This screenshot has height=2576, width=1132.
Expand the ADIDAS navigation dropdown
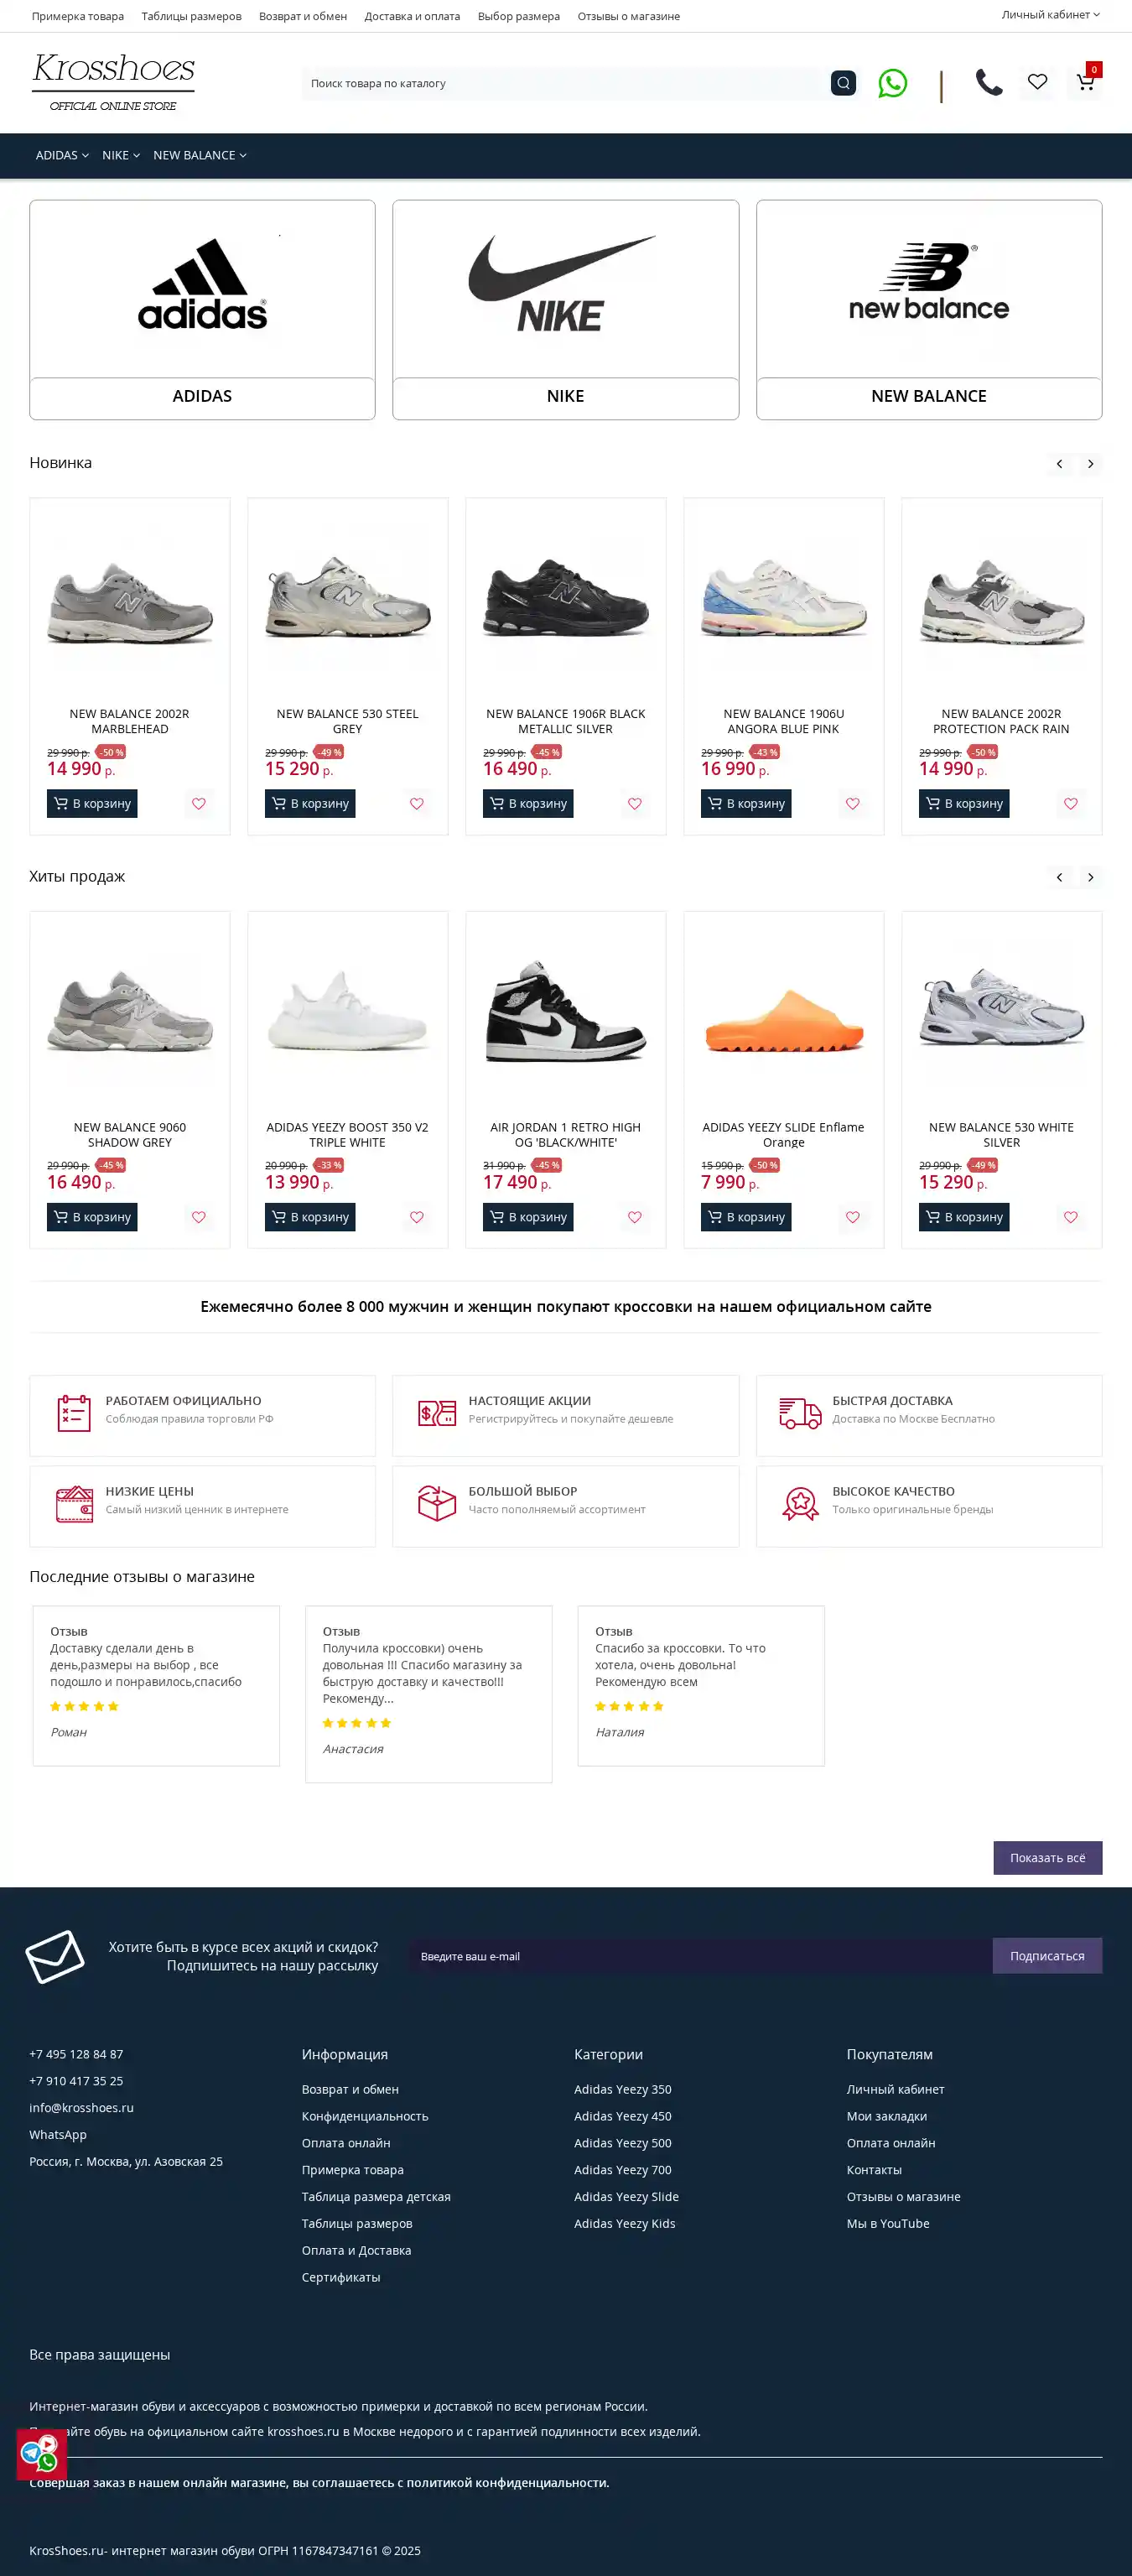click(x=62, y=155)
